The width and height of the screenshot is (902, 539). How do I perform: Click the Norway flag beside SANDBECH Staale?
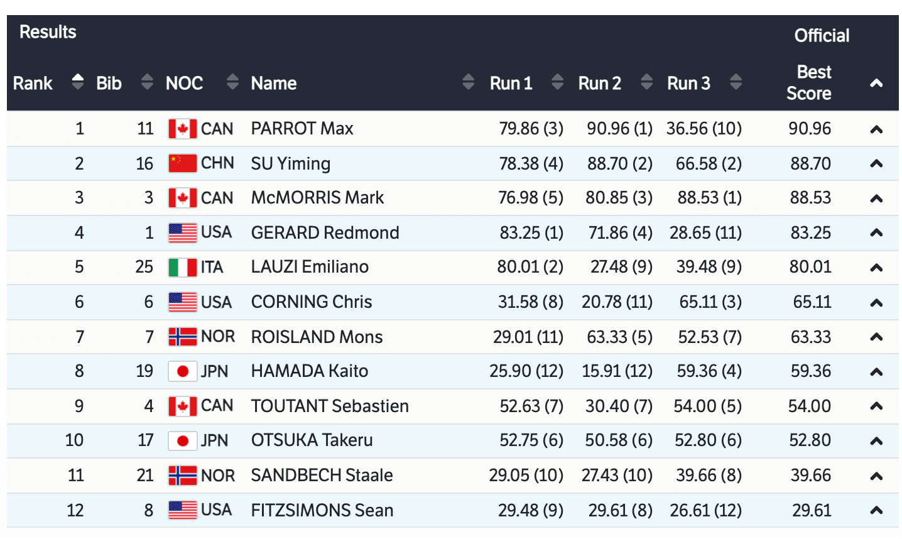coord(182,476)
